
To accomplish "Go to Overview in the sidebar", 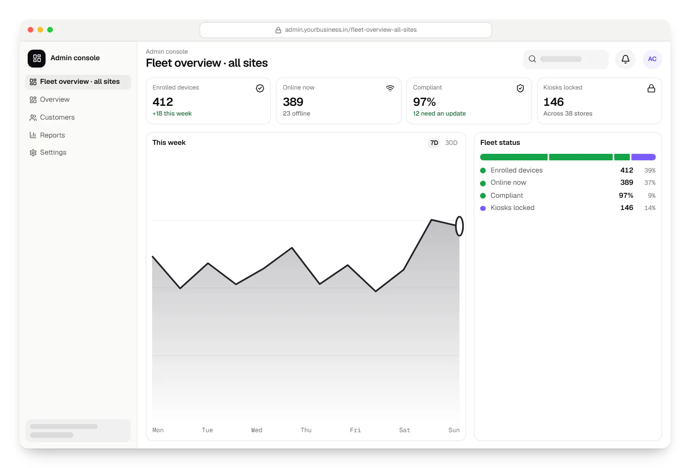I will 78,100.
